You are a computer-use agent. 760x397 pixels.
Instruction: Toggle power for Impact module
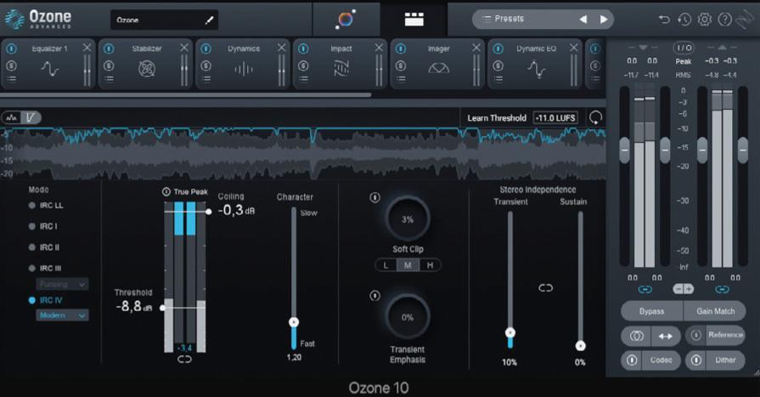[x=303, y=48]
